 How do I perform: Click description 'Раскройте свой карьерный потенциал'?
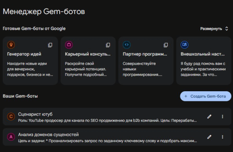click(86, 69)
